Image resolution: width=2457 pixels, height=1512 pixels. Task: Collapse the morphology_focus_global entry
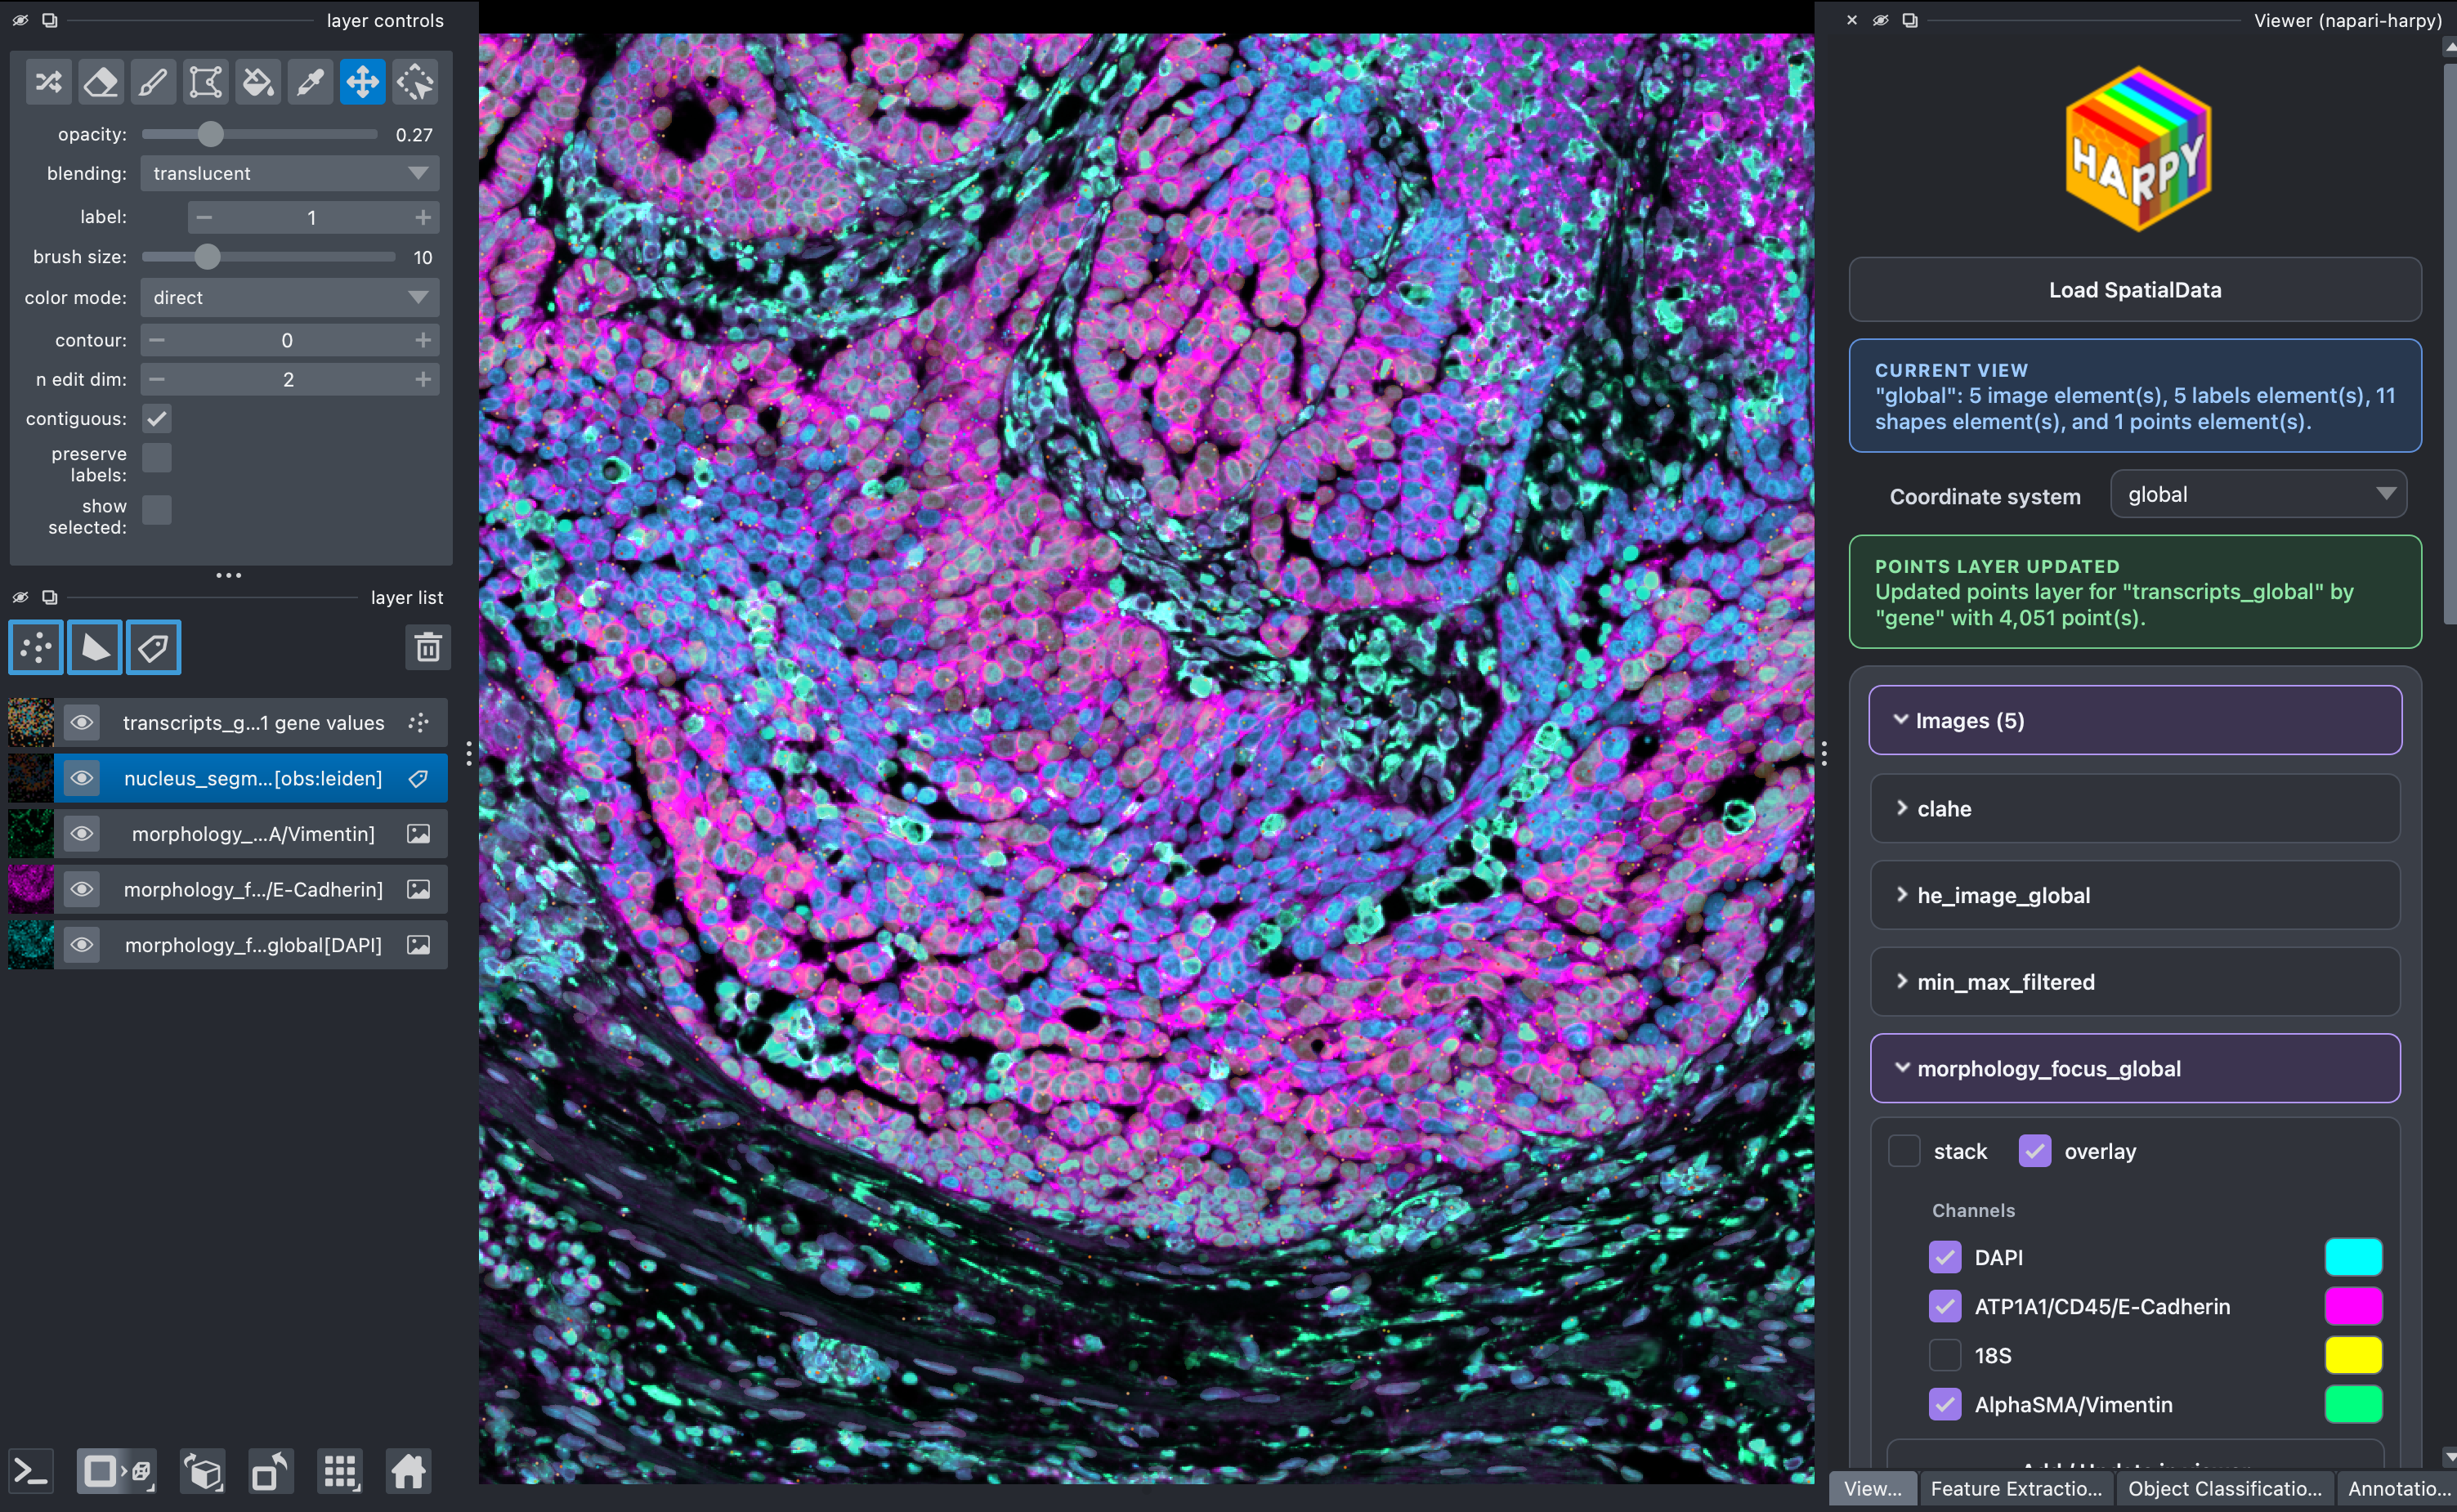click(x=2135, y=1068)
